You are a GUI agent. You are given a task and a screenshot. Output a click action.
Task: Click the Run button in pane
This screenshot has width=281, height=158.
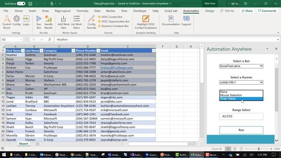[x=241, y=130]
